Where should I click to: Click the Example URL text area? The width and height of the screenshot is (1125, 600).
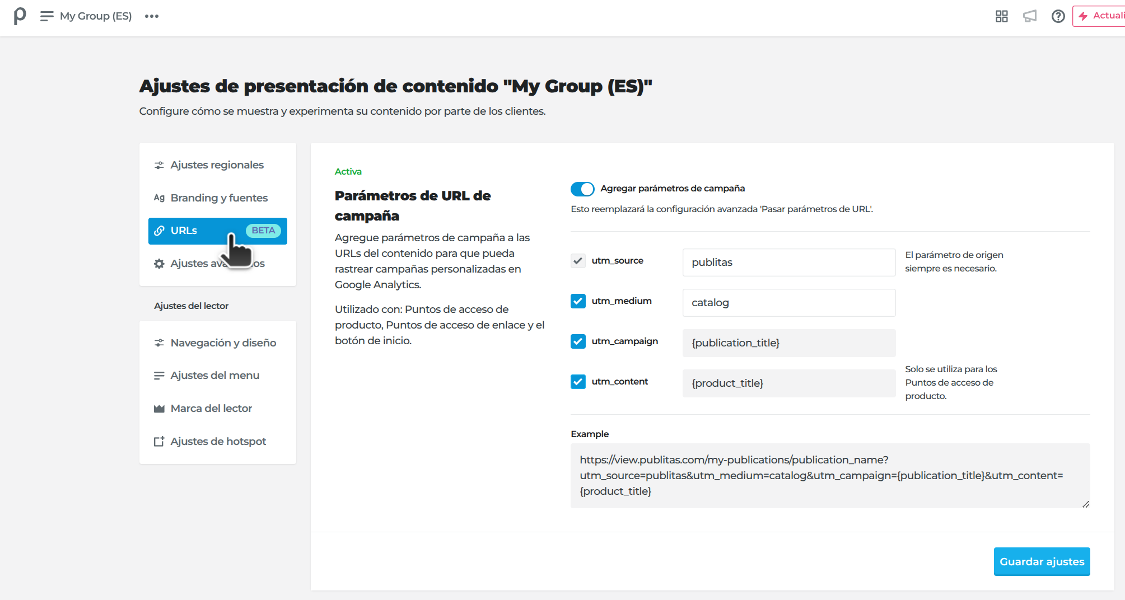coord(830,476)
